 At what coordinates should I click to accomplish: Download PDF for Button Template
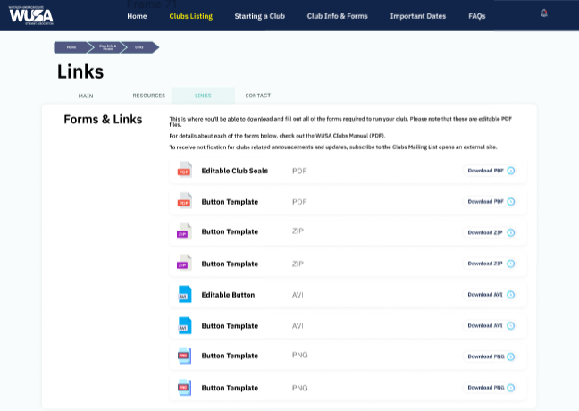[490, 201]
